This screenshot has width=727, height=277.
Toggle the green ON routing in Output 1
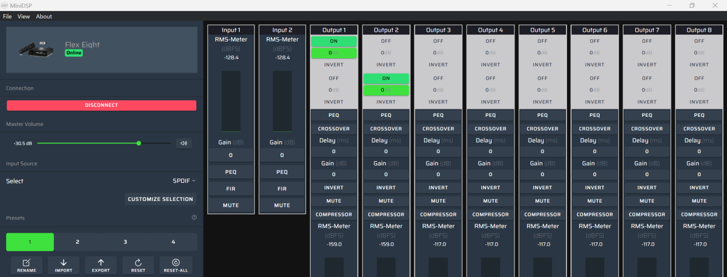tap(334, 41)
